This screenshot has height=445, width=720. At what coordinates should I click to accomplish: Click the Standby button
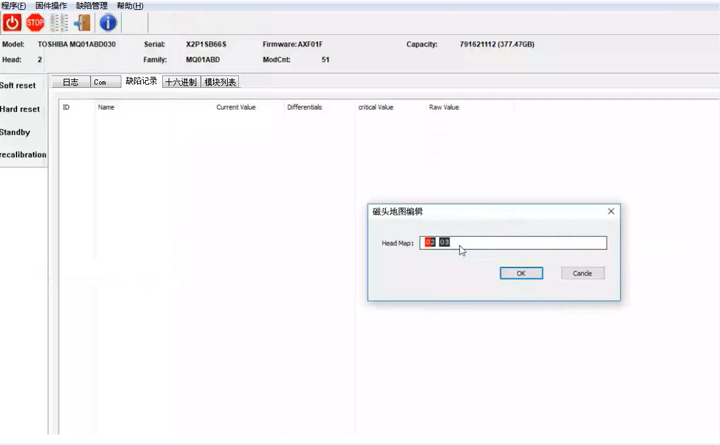pos(15,133)
